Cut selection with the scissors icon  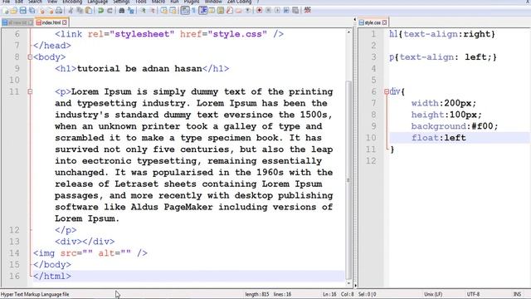[x=71, y=11]
